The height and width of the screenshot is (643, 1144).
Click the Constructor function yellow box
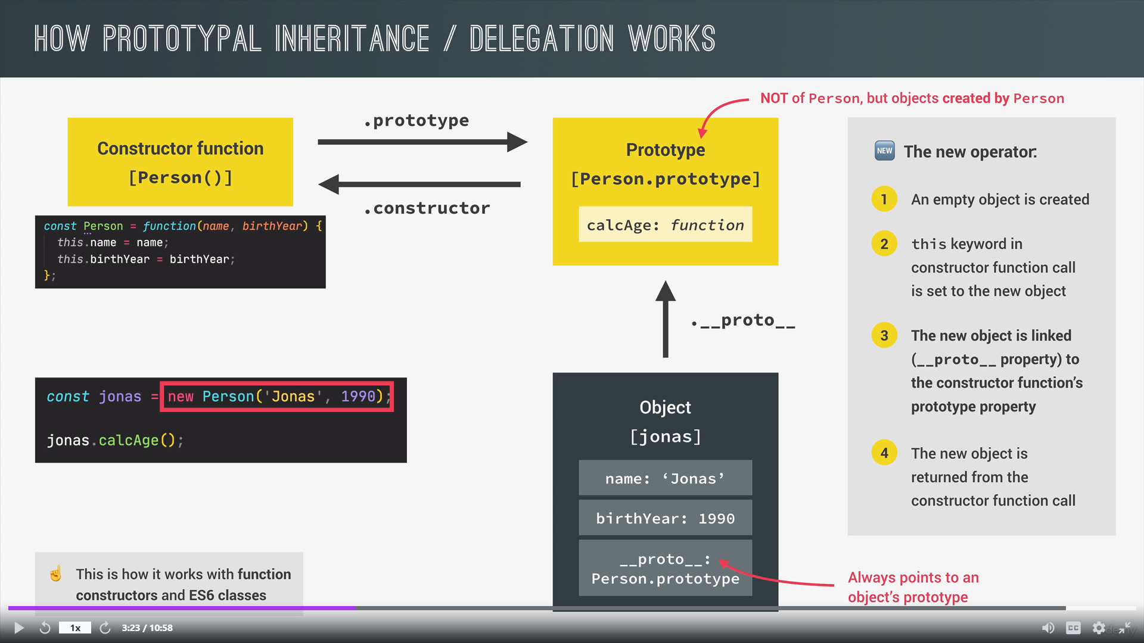coord(180,162)
